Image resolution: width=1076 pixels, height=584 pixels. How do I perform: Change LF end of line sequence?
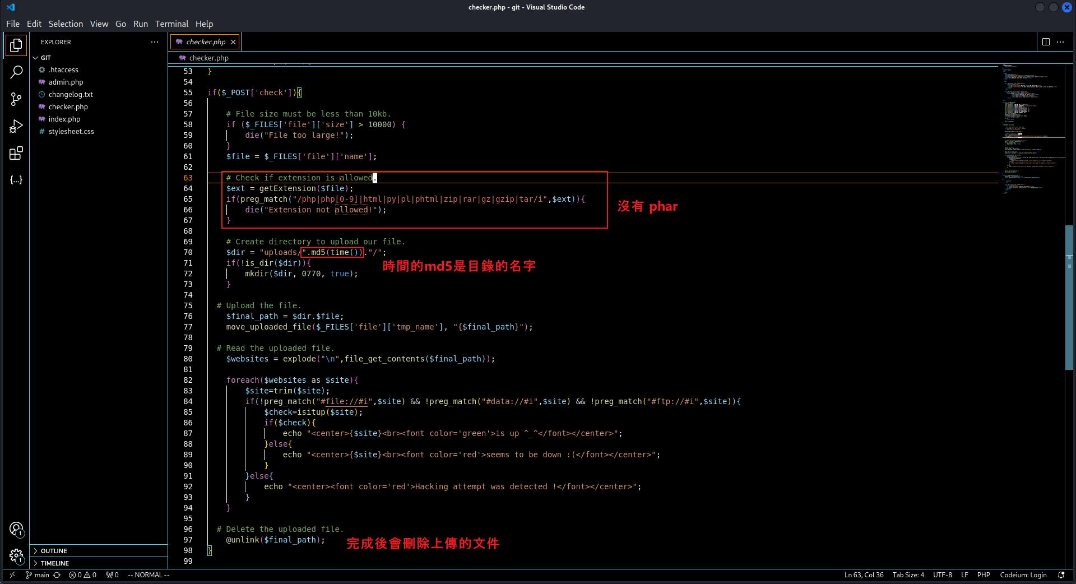[x=964, y=575]
